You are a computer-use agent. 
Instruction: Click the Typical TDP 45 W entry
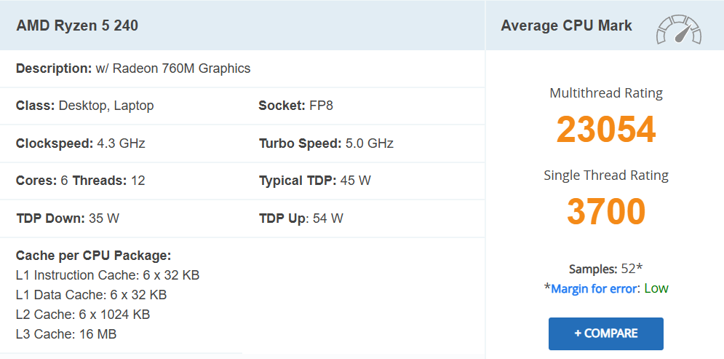[314, 181]
